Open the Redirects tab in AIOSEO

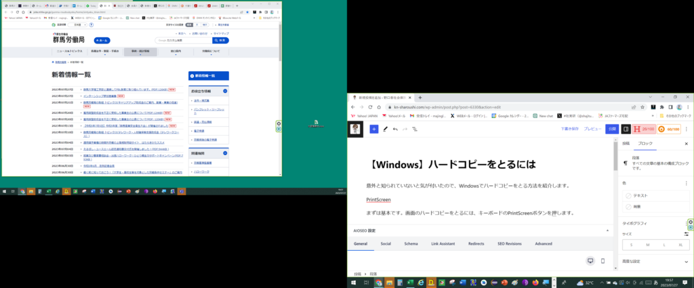point(476,244)
